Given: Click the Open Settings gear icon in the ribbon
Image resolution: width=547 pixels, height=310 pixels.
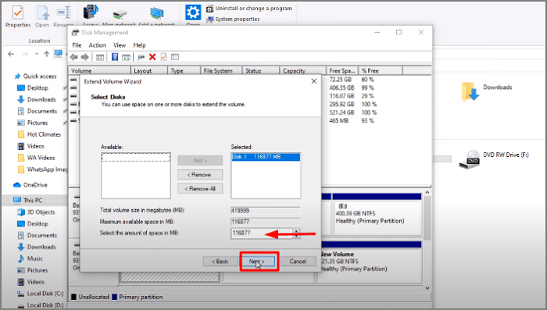Looking at the screenshot, I should [x=193, y=13].
